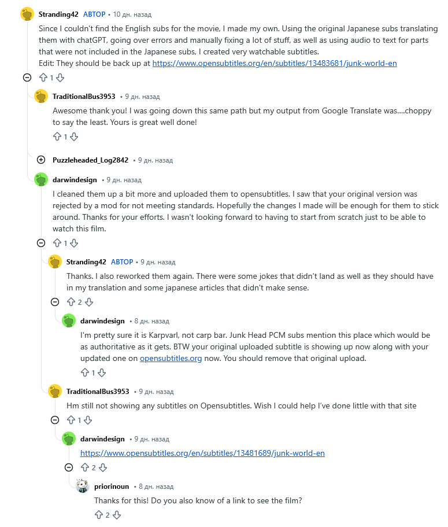Expand collapsed Puzzleheaded_Log2842 comment
The width and height of the screenshot is (448, 527).
pyautogui.click(x=40, y=160)
